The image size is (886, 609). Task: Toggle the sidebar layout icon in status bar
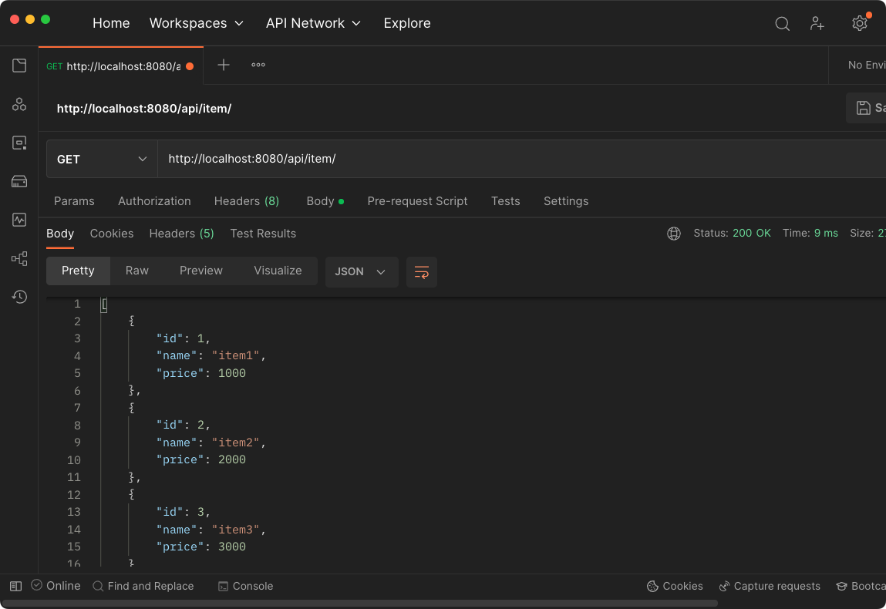(16, 586)
